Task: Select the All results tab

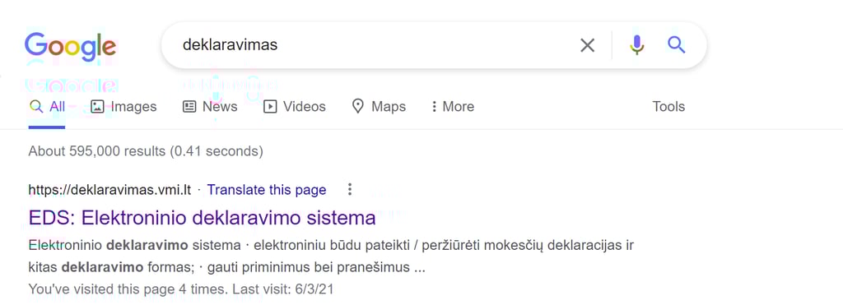Action: tap(47, 106)
